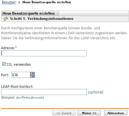
Task: Click the Beispiel dc=Firma,dc=com hint
Action: pyautogui.click(x=22, y=97)
